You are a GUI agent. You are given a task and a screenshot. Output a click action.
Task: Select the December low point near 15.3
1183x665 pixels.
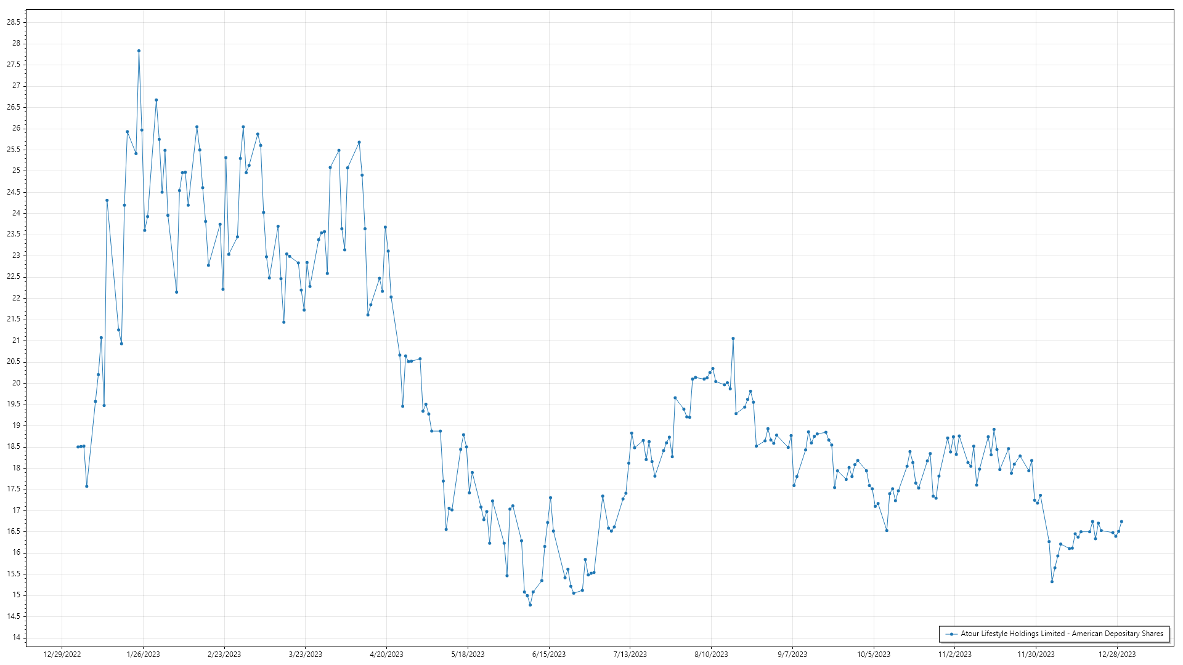point(1052,582)
